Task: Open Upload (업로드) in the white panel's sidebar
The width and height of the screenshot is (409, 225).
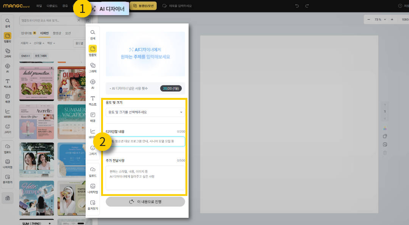Action: pyautogui.click(x=92, y=172)
